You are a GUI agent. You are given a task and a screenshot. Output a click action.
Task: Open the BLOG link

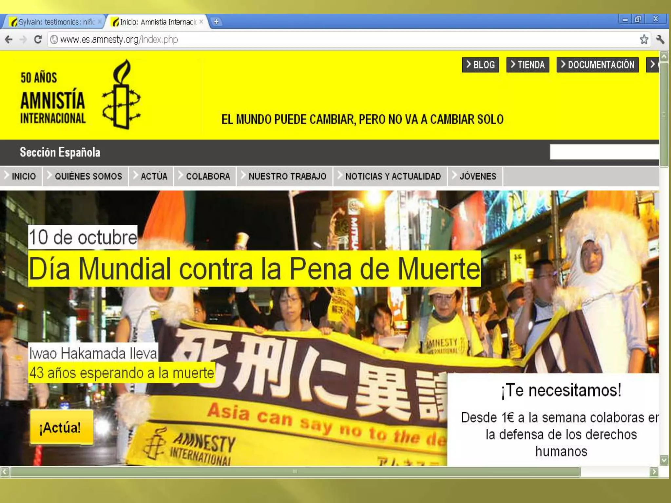(x=480, y=65)
